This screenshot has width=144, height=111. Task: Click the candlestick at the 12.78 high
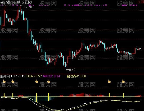(x=20, y=9)
